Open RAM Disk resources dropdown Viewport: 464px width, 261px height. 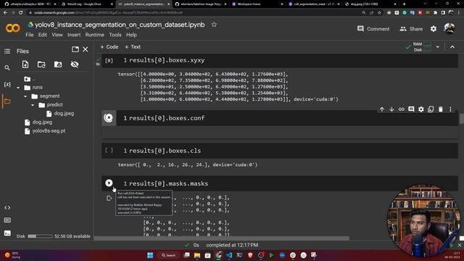pyautogui.click(x=437, y=46)
